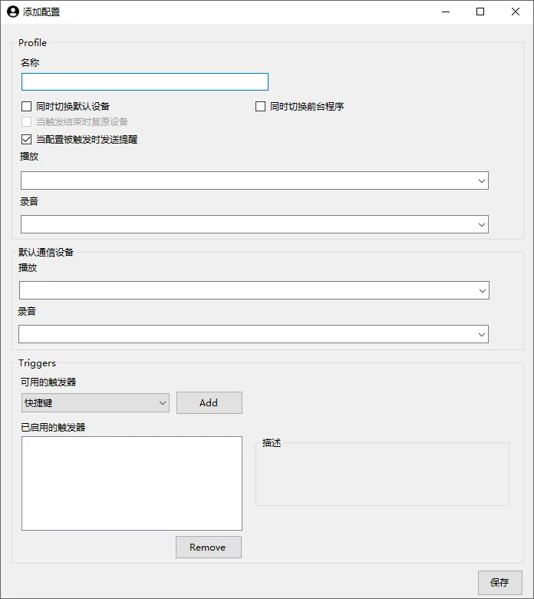Screen dimensions: 534x599
Task: Expand the 默认通信设备 播放 dropdown
Action: tap(254, 290)
